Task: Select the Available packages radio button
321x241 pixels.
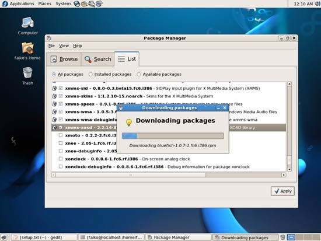Action: tap(139, 74)
